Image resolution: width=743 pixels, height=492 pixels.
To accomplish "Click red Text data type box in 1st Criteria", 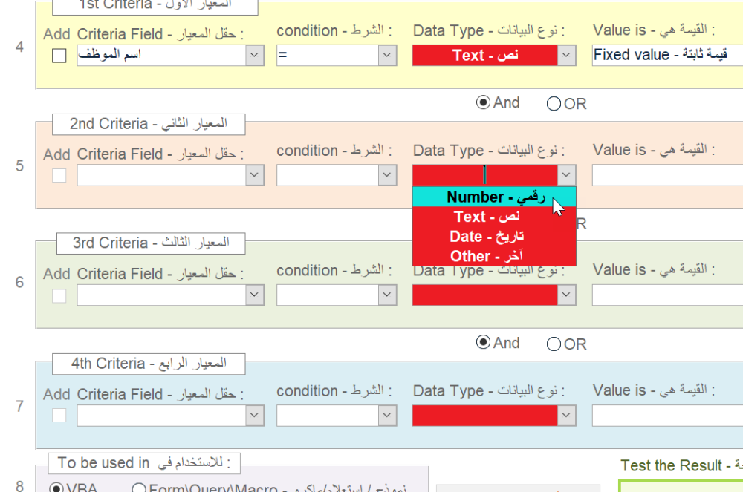I will 485,56.
